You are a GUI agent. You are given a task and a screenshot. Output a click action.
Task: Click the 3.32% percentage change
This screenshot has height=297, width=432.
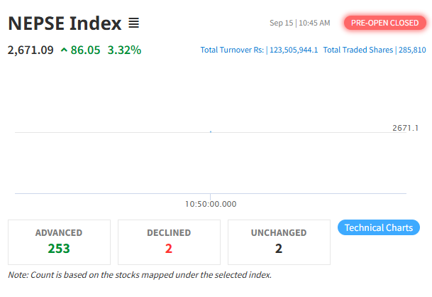click(x=124, y=50)
